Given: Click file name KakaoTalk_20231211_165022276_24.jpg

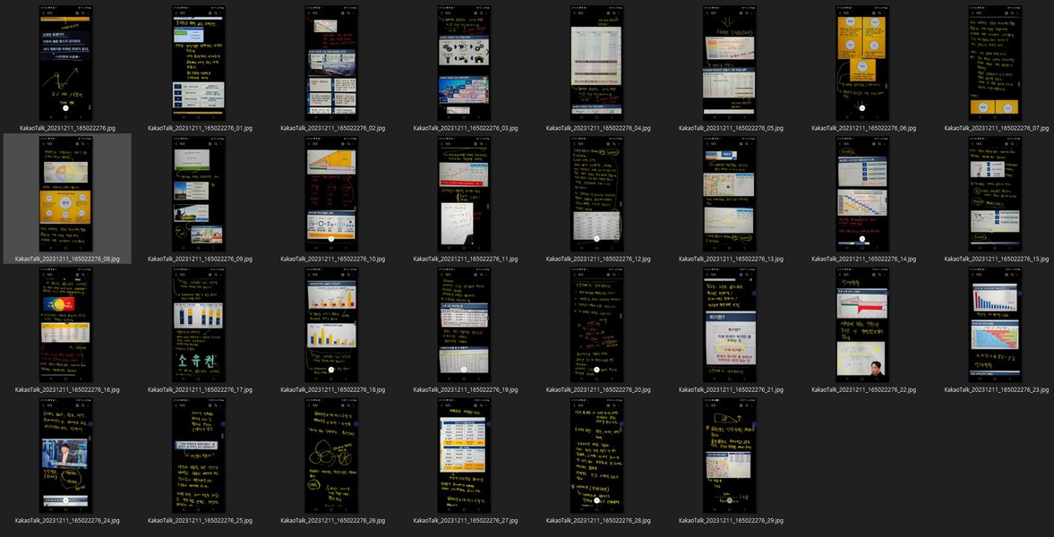Looking at the screenshot, I should [67, 519].
